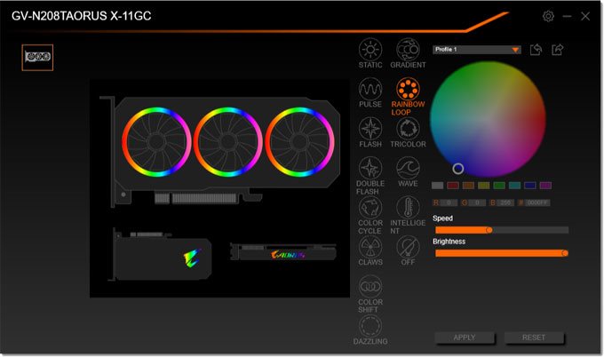Choose the Wave lighting effect
Screen dimensions: 604x357
(408, 169)
